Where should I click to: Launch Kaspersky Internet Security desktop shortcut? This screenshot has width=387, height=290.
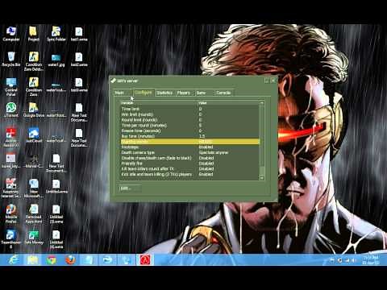11,188
